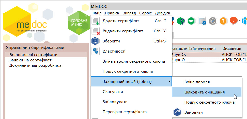The image size is (247, 119).
Task: Choose Зміна пароля in Token submenu
Action: pos(207,82)
